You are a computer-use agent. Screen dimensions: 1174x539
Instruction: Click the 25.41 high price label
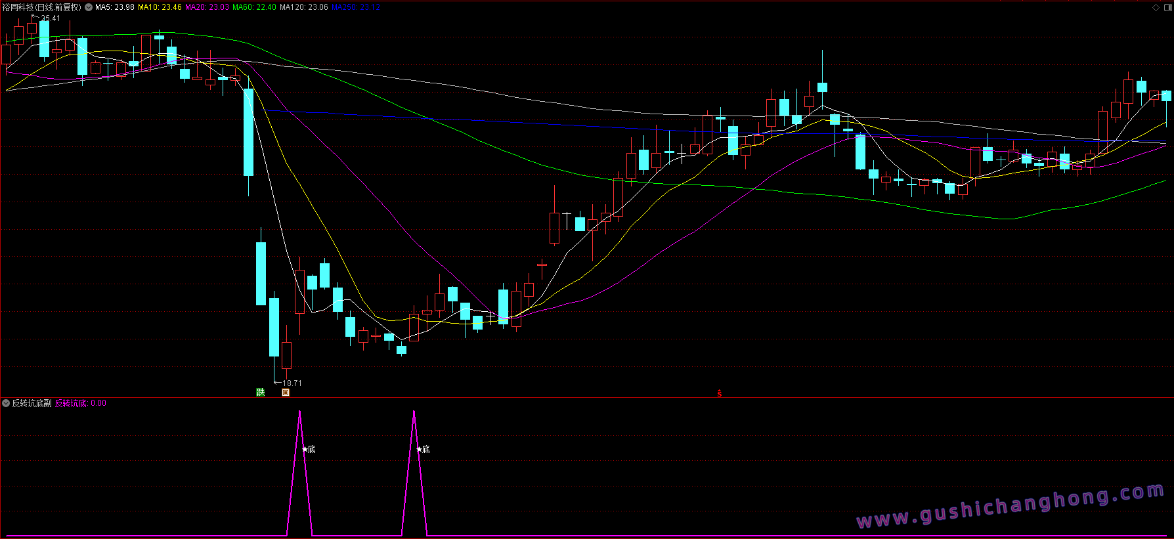tap(50, 18)
